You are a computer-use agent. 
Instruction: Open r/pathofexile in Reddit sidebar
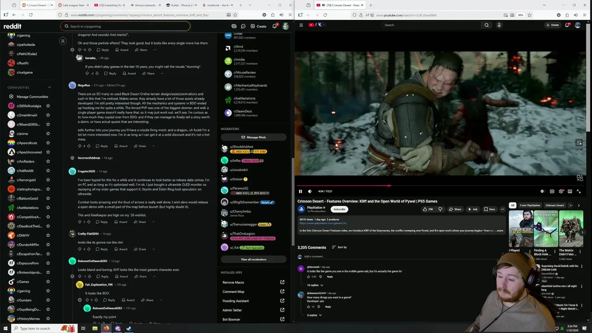pos(25,45)
